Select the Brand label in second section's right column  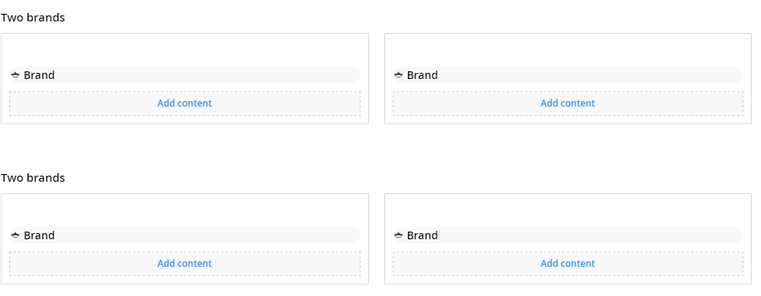pyautogui.click(x=422, y=235)
